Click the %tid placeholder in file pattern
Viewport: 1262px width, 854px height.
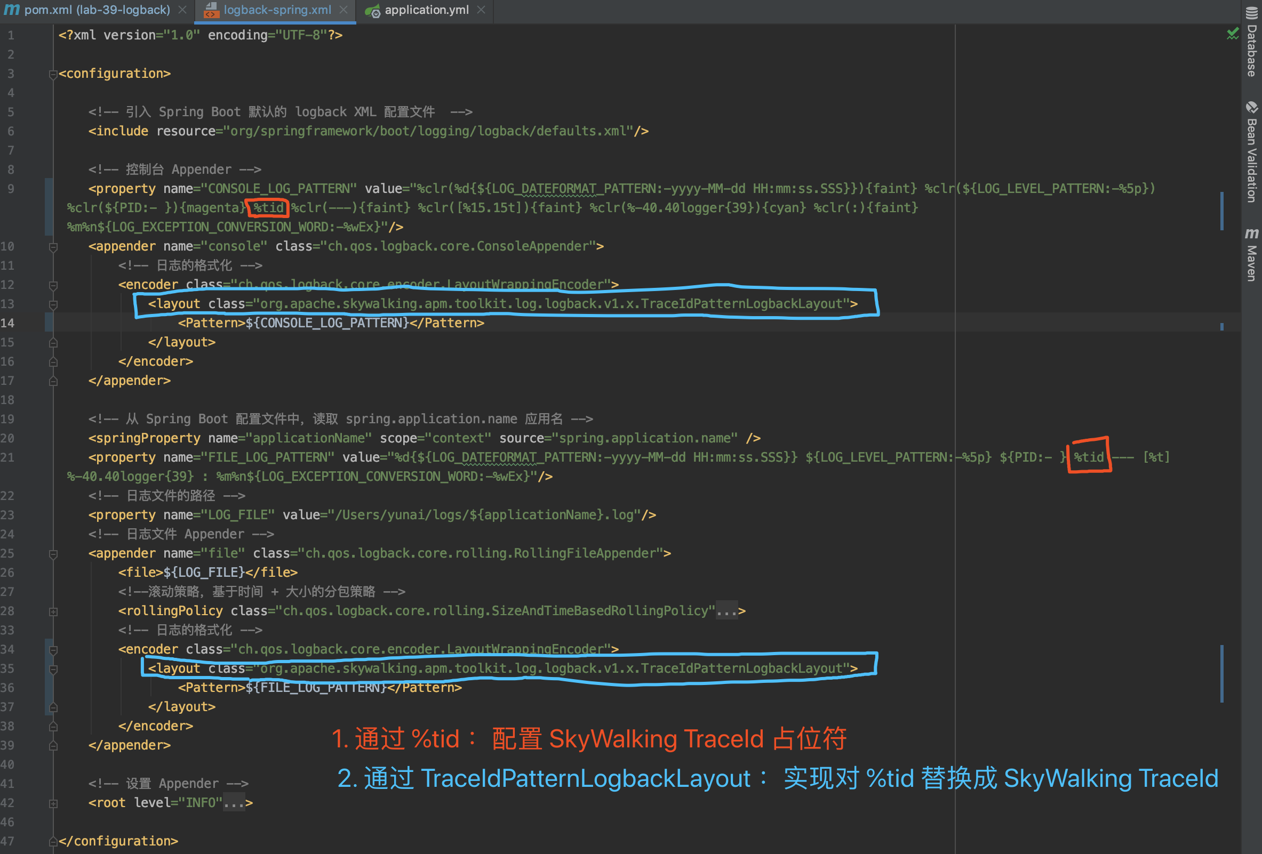point(1088,457)
